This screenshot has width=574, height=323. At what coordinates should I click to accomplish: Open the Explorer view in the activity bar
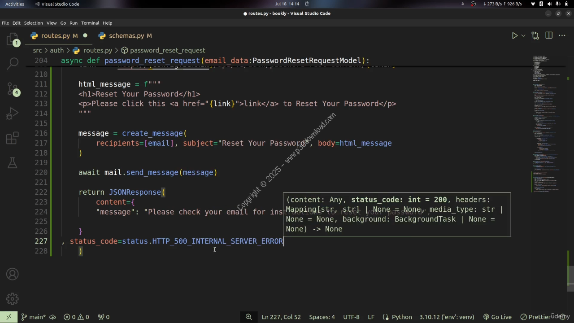tap(13, 40)
